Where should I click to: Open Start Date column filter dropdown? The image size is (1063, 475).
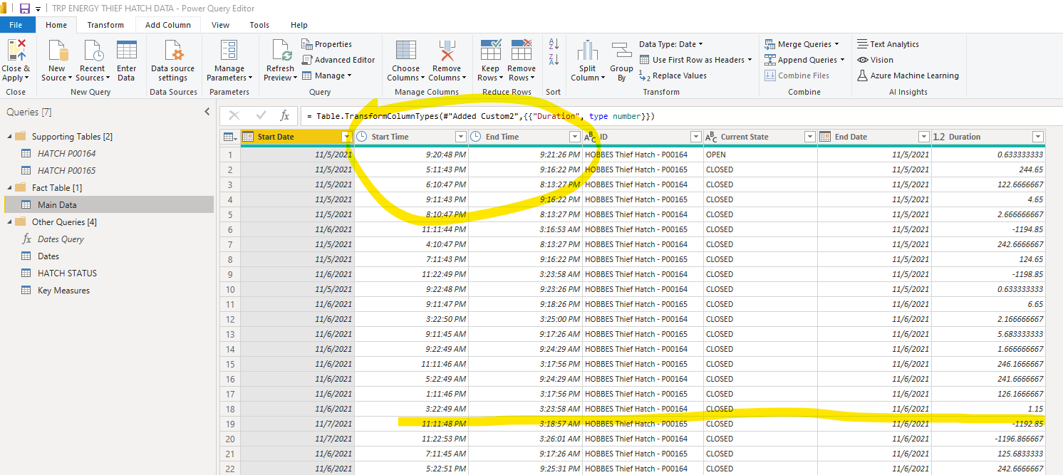(x=347, y=137)
